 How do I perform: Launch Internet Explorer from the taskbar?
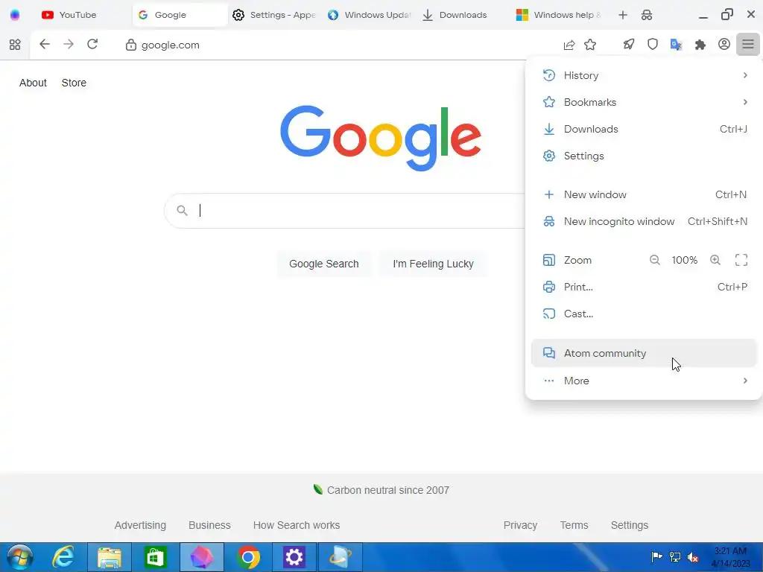[x=64, y=557]
